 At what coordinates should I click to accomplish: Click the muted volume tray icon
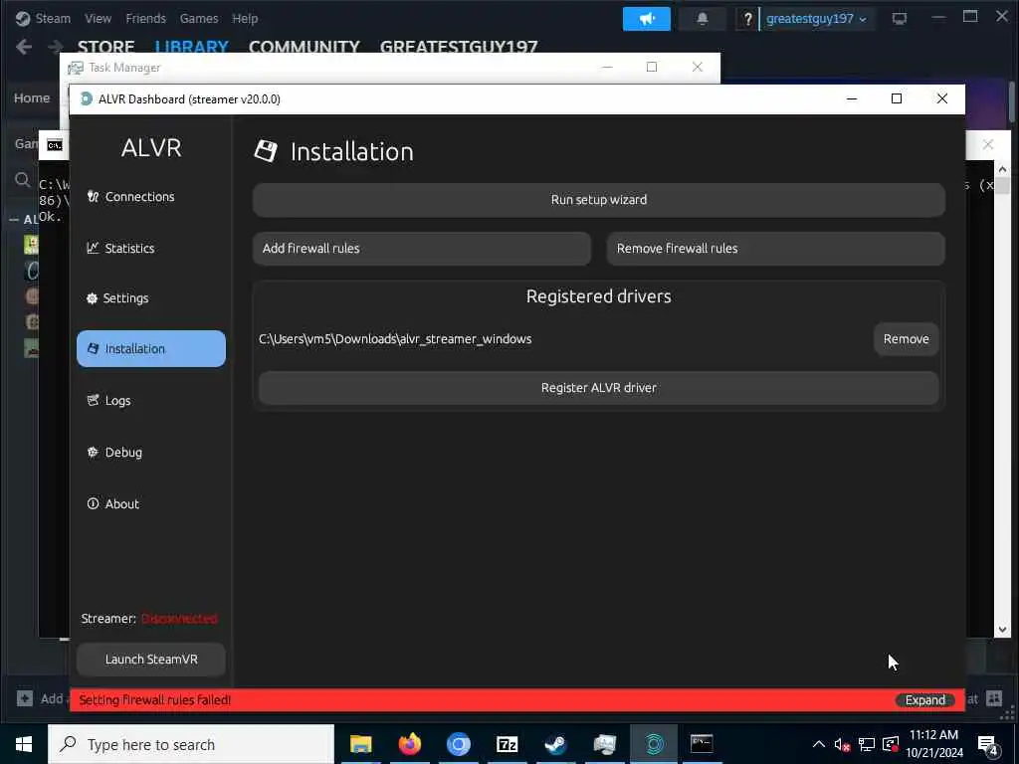pos(842,744)
